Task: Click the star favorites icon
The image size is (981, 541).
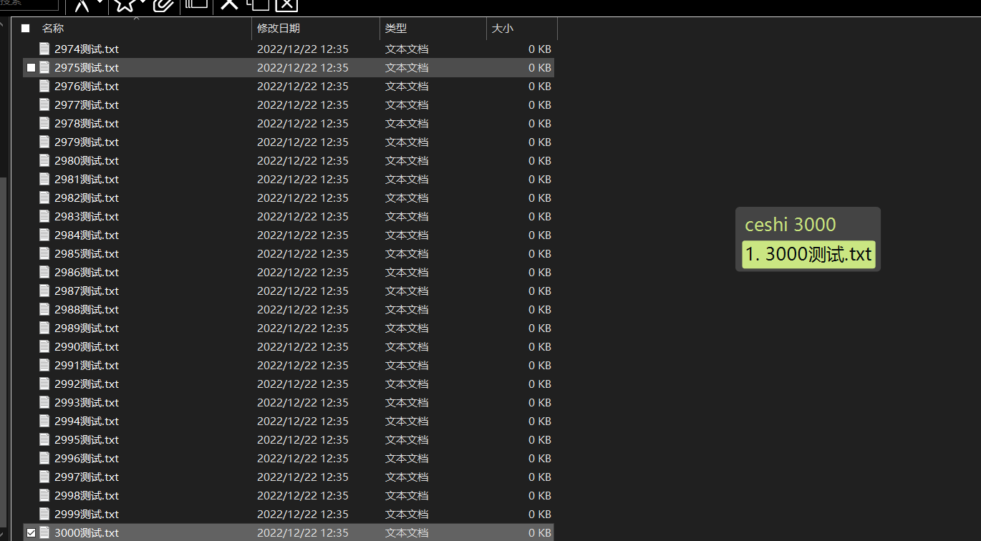Action: 124,4
